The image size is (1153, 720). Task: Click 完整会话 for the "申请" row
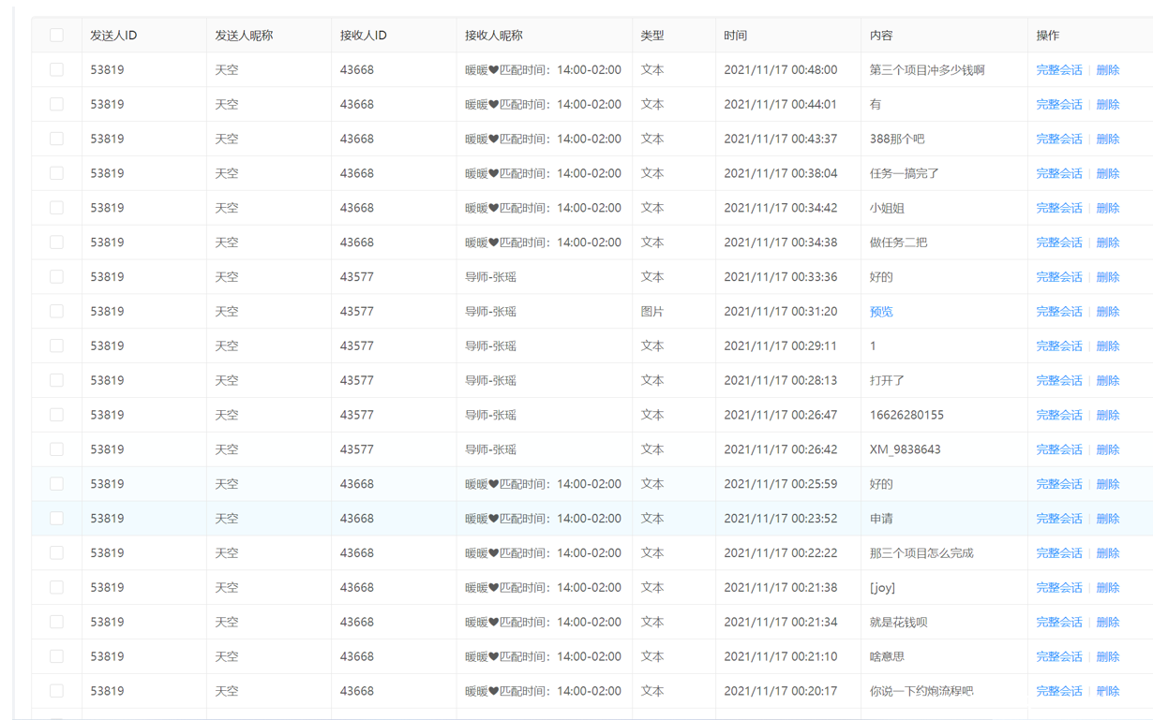pyautogui.click(x=1058, y=519)
